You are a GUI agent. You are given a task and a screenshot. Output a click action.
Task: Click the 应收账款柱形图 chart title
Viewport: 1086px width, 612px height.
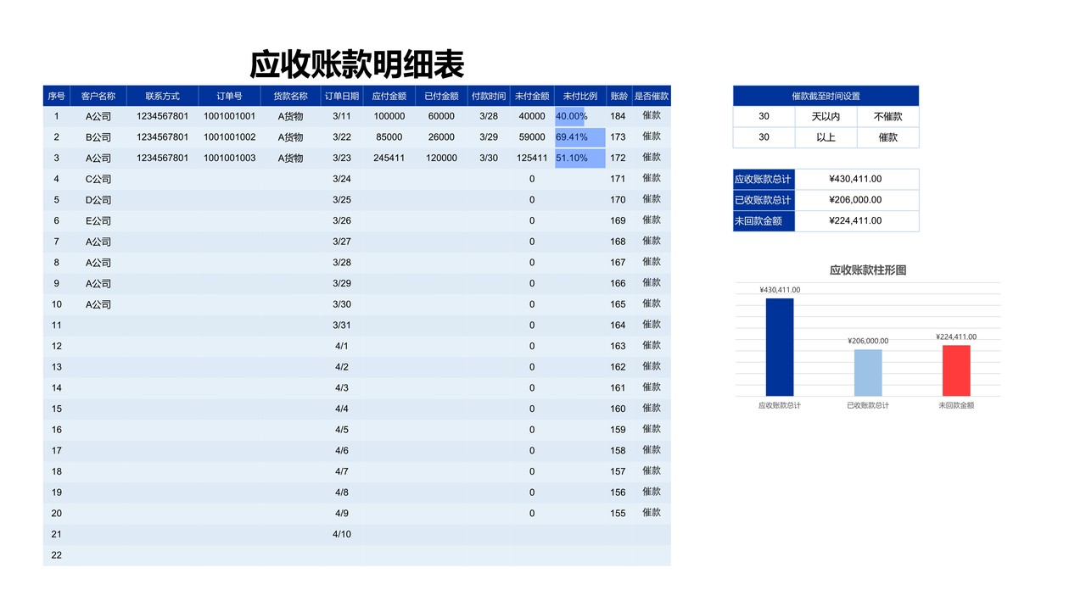pyautogui.click(x=868, y=270)
